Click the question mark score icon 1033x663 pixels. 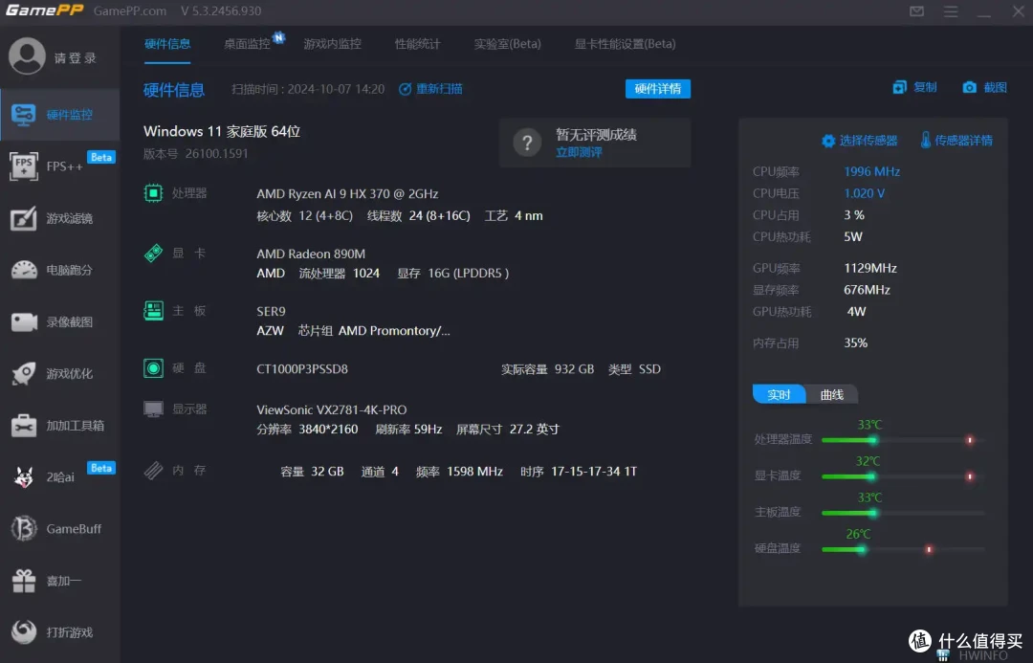(x=527, y=143)
